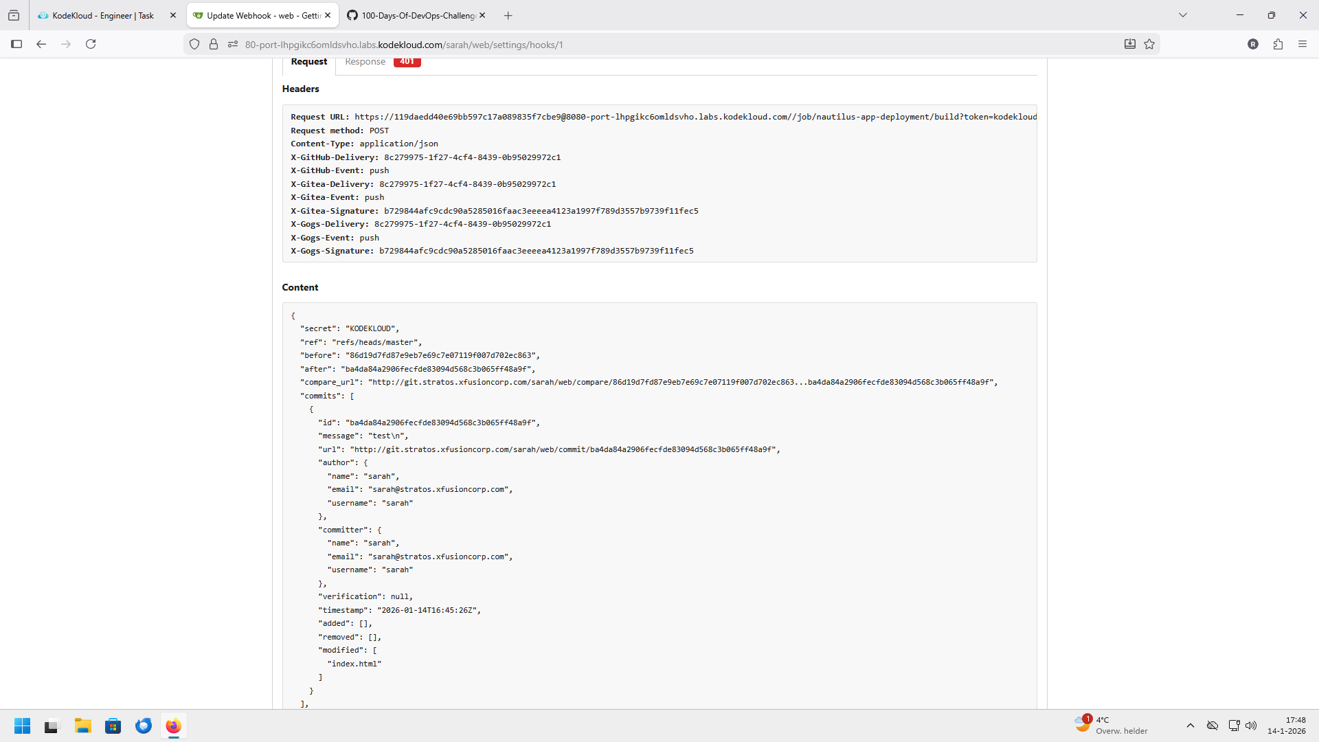Switch to the Response 401 tab
Viewport: 1319px width, 742px height.
pyautogui.click(x=382, y=62)
